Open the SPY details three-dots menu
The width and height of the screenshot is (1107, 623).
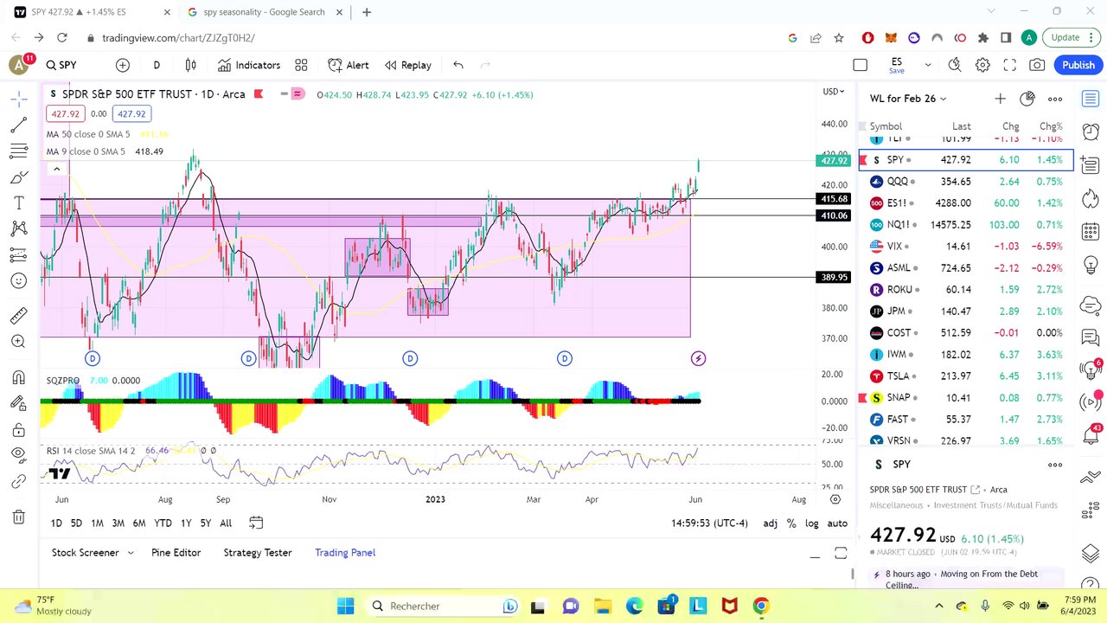[x=1055, y=465]
